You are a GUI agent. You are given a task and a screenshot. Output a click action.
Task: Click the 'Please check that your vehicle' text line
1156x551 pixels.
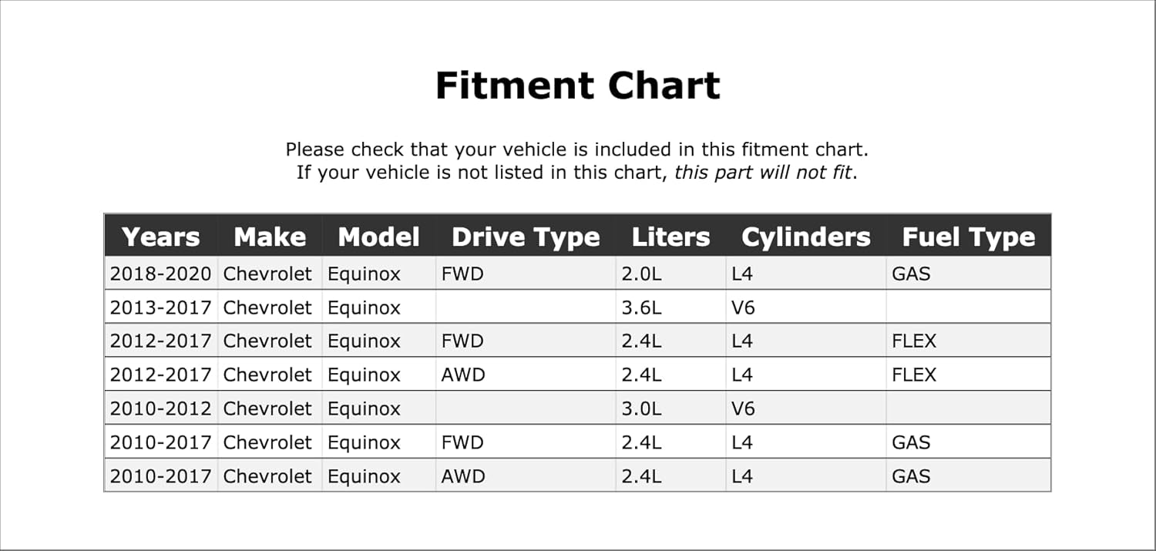click(x=577, y=150)
